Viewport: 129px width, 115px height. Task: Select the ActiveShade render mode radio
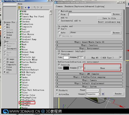click(x=57, y=94)
